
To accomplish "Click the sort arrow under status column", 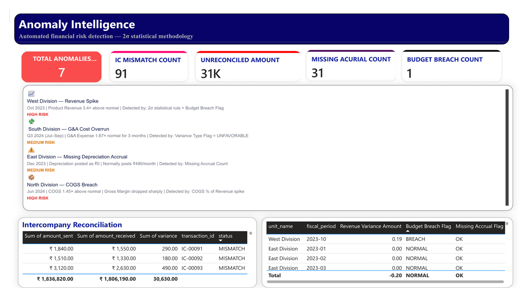I will pyautogui.click(x=221, y=241).
